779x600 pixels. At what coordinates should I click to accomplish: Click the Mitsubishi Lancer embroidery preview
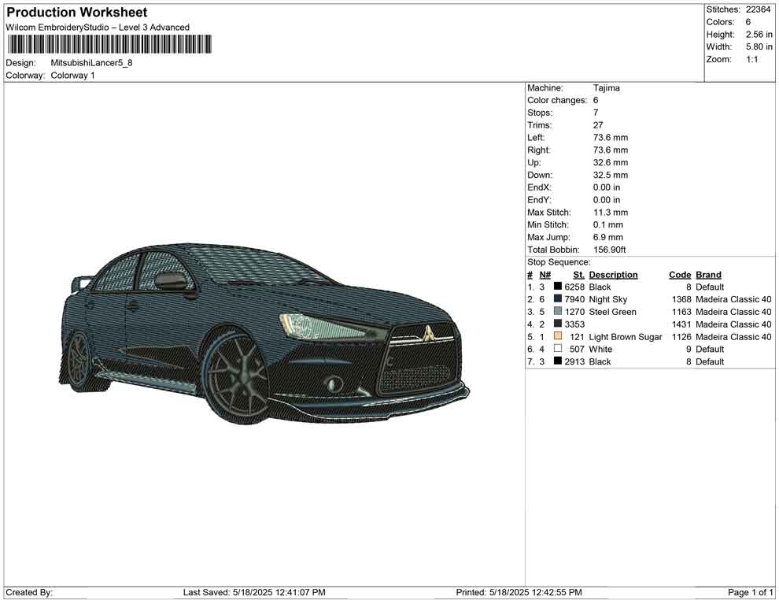pyautogui.click(x=264, y=333)
